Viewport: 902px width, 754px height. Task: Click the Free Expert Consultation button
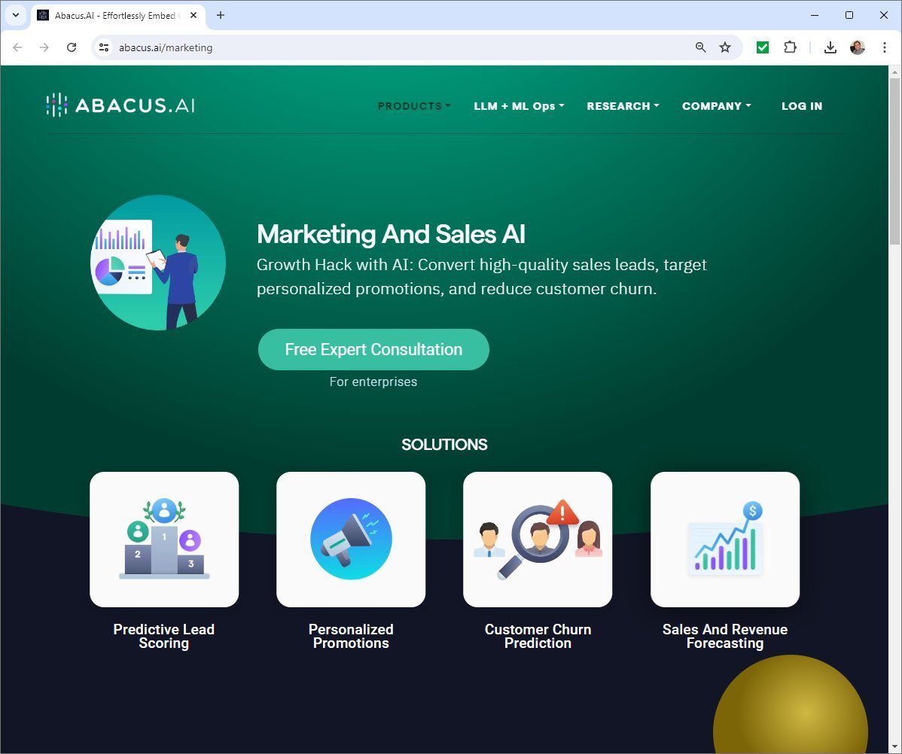pyautogui.click(x=373, y=349)
